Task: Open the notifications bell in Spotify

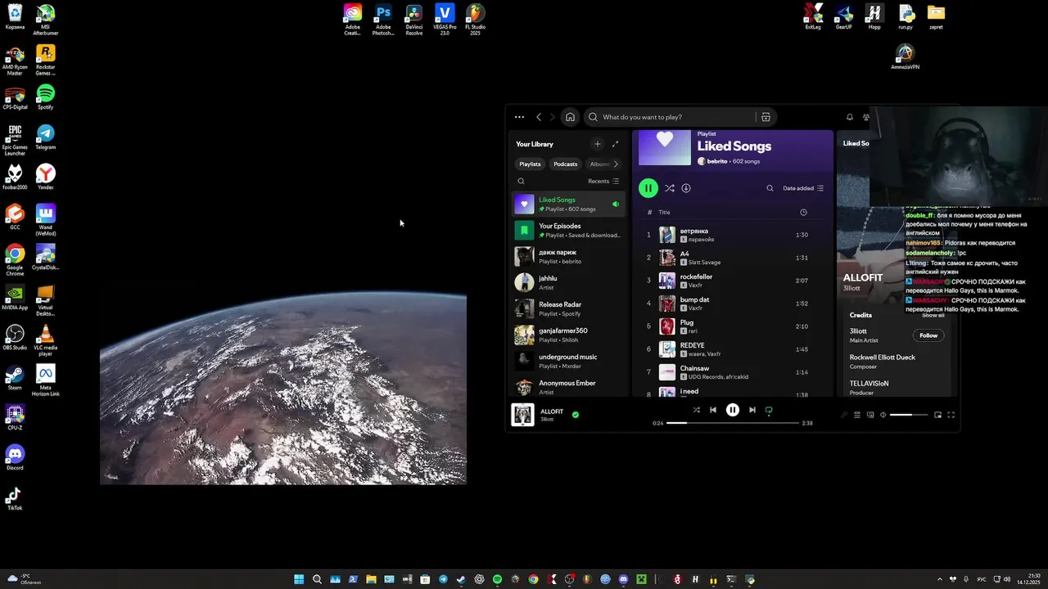Action: point(850,117)
